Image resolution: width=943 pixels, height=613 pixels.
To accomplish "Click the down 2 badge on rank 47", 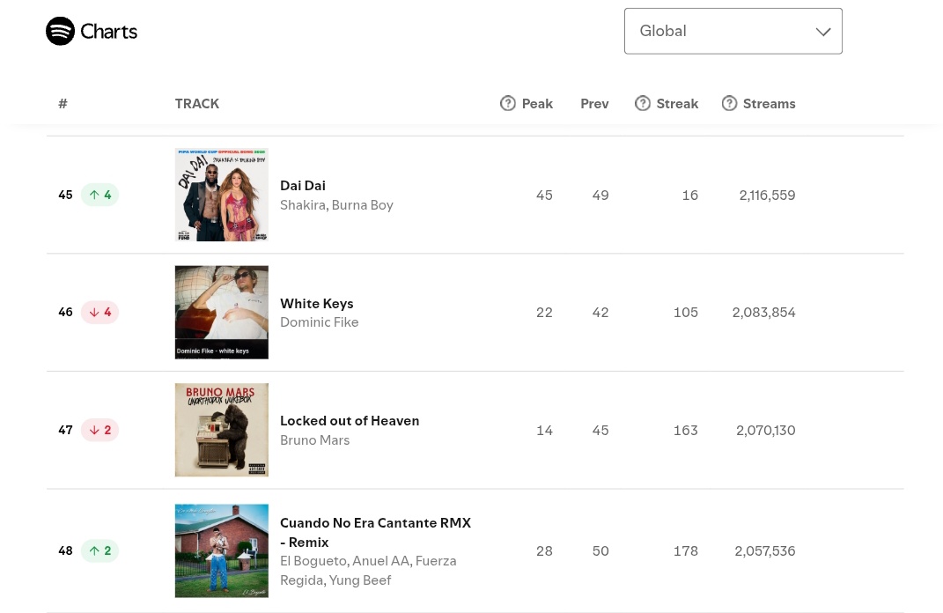I will 99,430.
